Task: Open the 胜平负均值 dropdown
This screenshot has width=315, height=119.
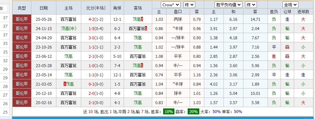Action: 228,5
